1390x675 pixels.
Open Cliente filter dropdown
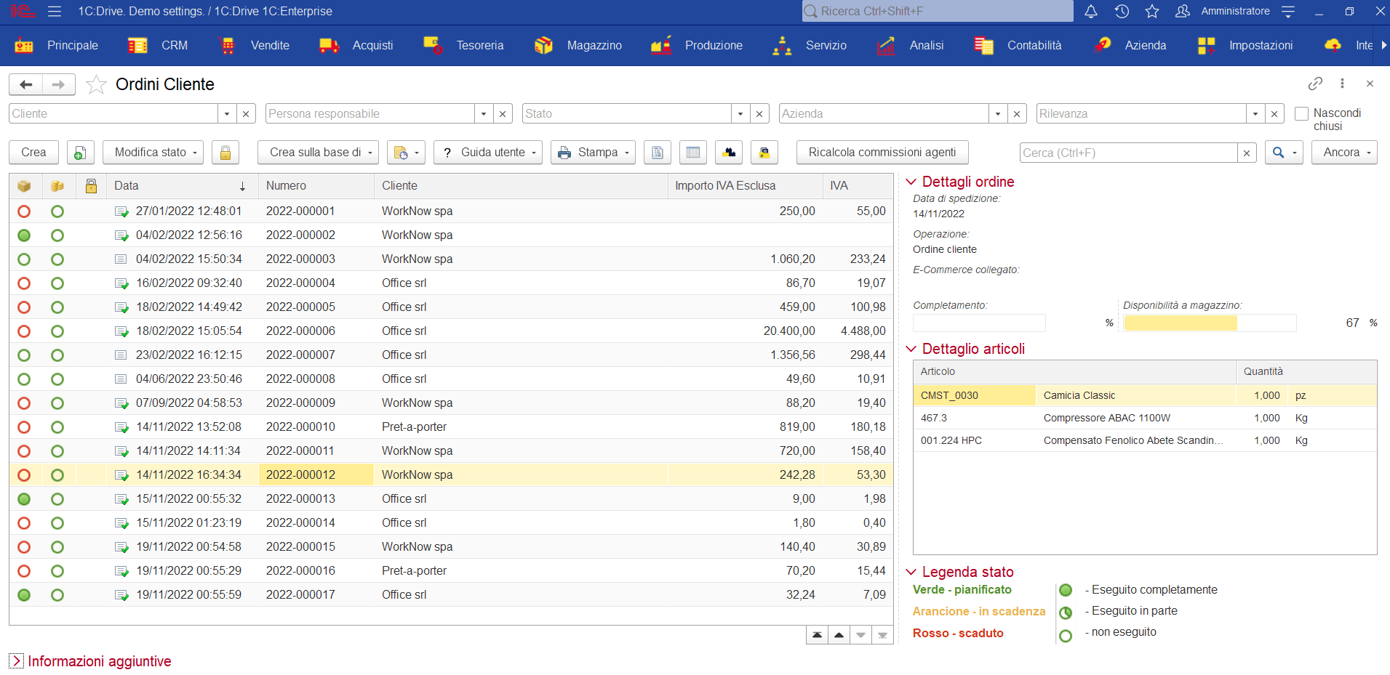[227, 114]
